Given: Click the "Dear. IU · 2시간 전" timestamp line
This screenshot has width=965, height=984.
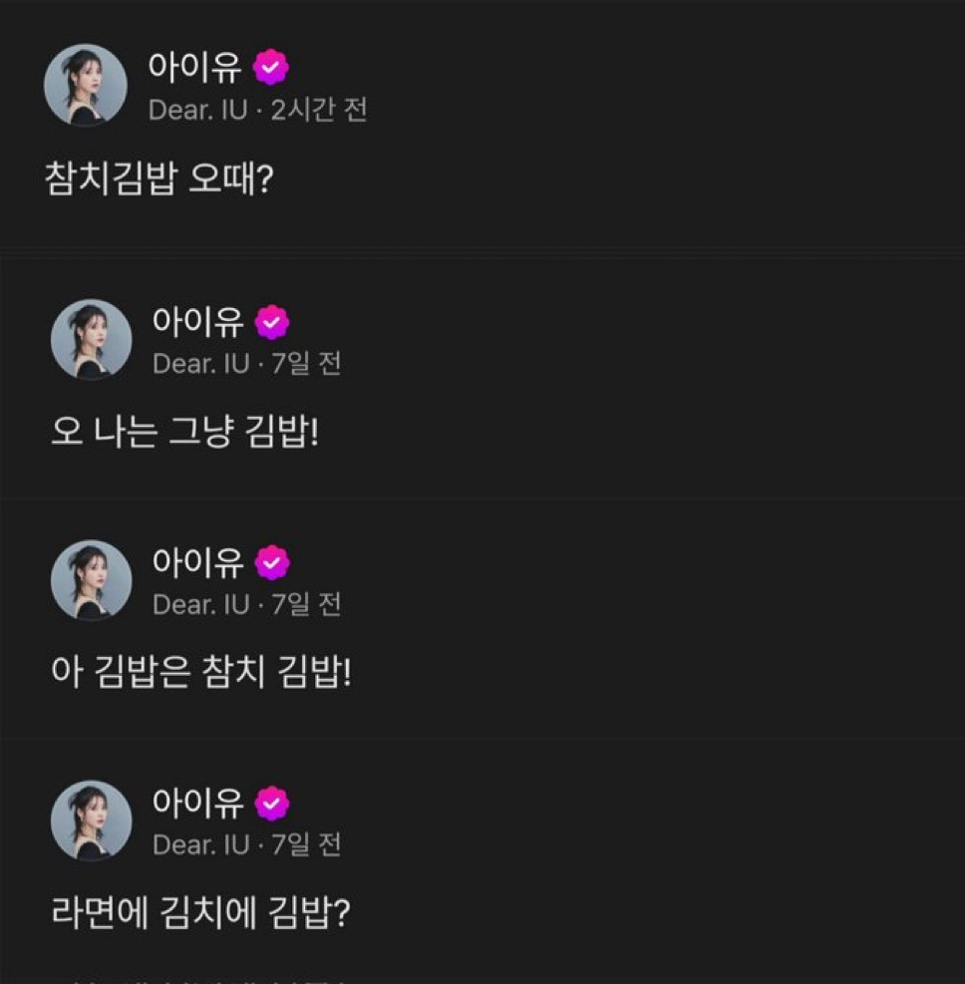Looking at the screenshot, I should (x=257, y=109).
